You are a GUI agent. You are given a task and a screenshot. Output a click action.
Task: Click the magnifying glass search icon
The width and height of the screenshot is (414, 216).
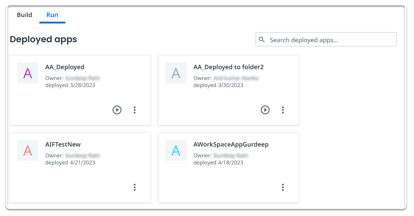click(x=262, y=40)
